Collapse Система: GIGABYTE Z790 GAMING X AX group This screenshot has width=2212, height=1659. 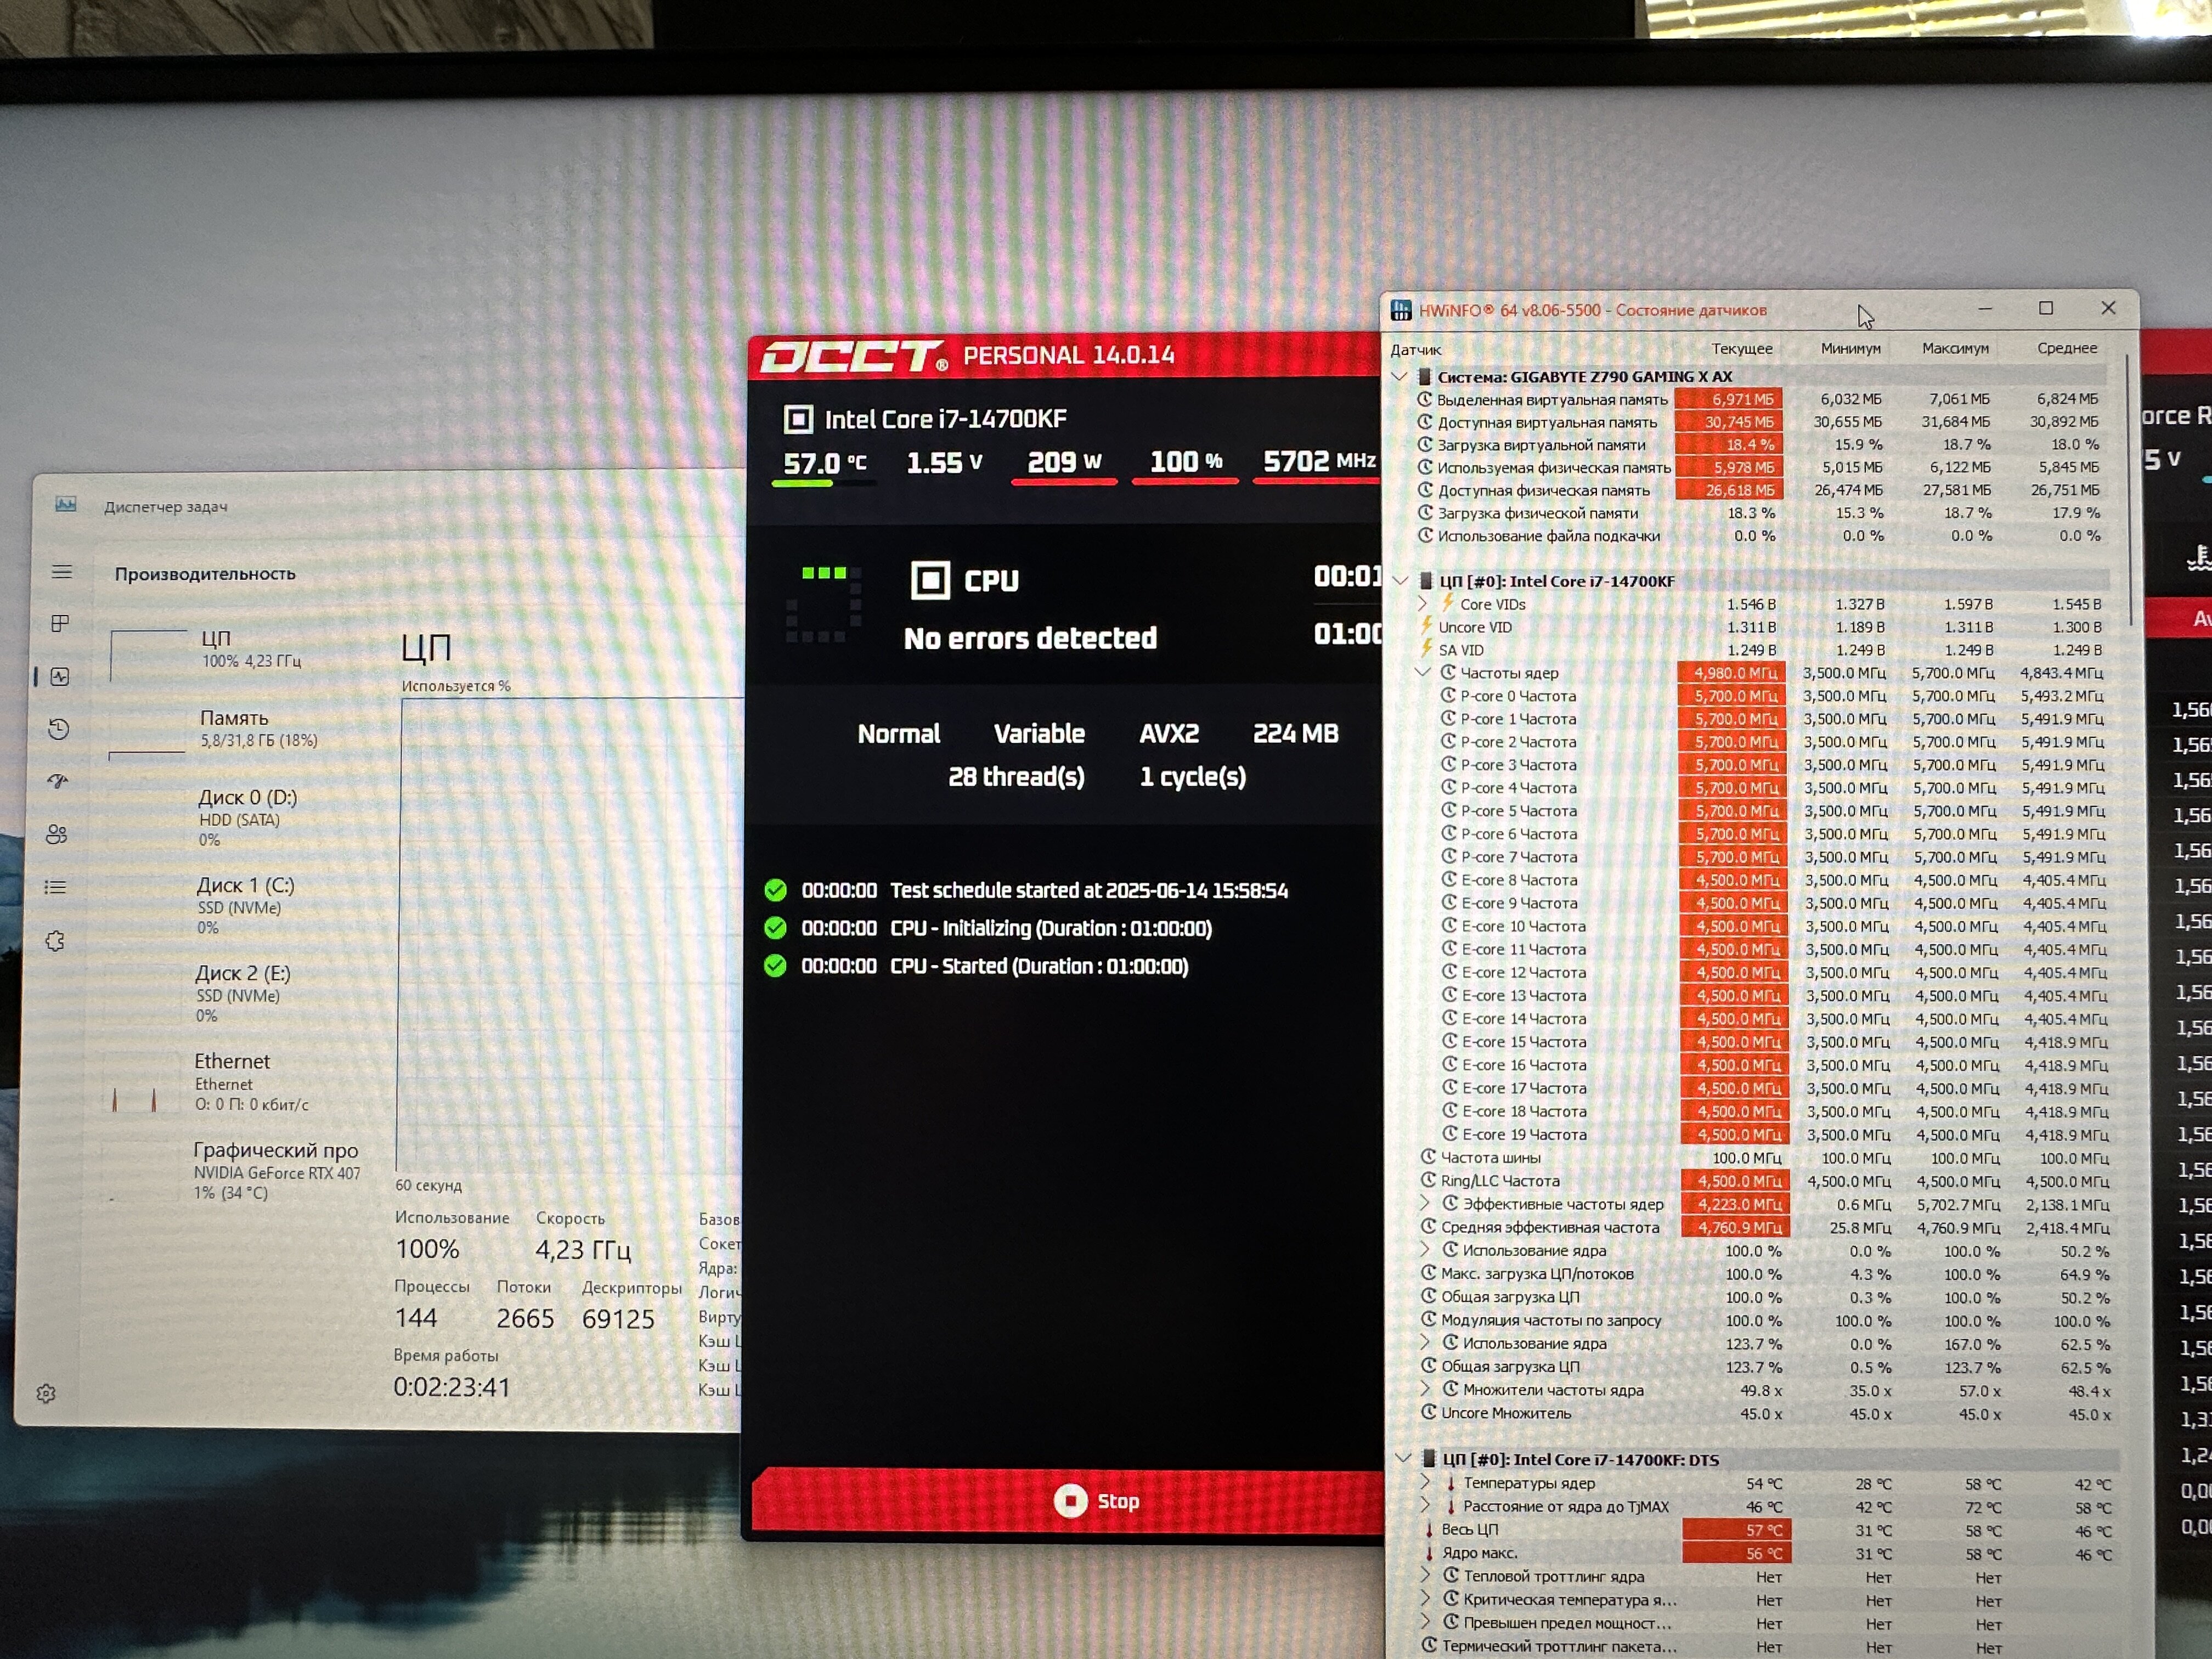[x=1400, y=377]
